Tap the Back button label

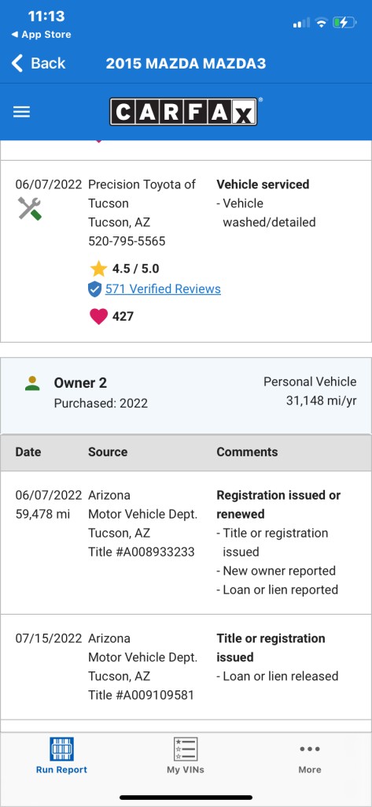[x=48, y=63]
